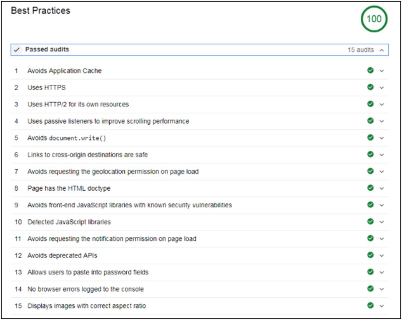Click green pass icon for Avoids deprecated APIs
The image size is (402, 320).
click(370, 255)
